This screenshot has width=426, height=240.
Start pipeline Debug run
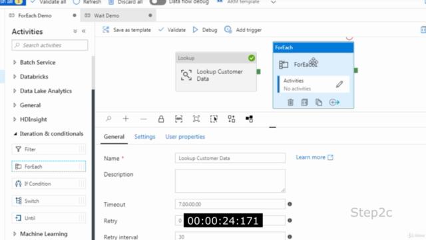205,30
